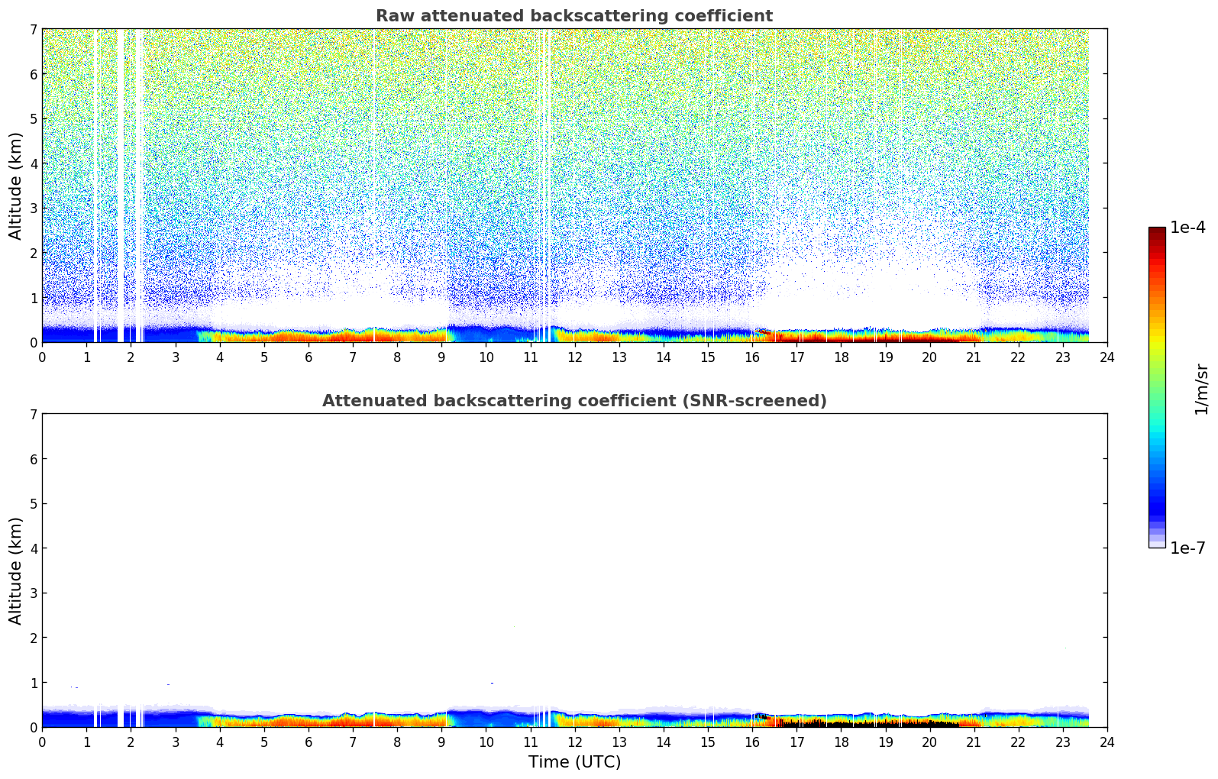Click altitude tick '2' on the SNR-screened plot
This screenshot has width=1218, height=779.
tap(33, 638)
